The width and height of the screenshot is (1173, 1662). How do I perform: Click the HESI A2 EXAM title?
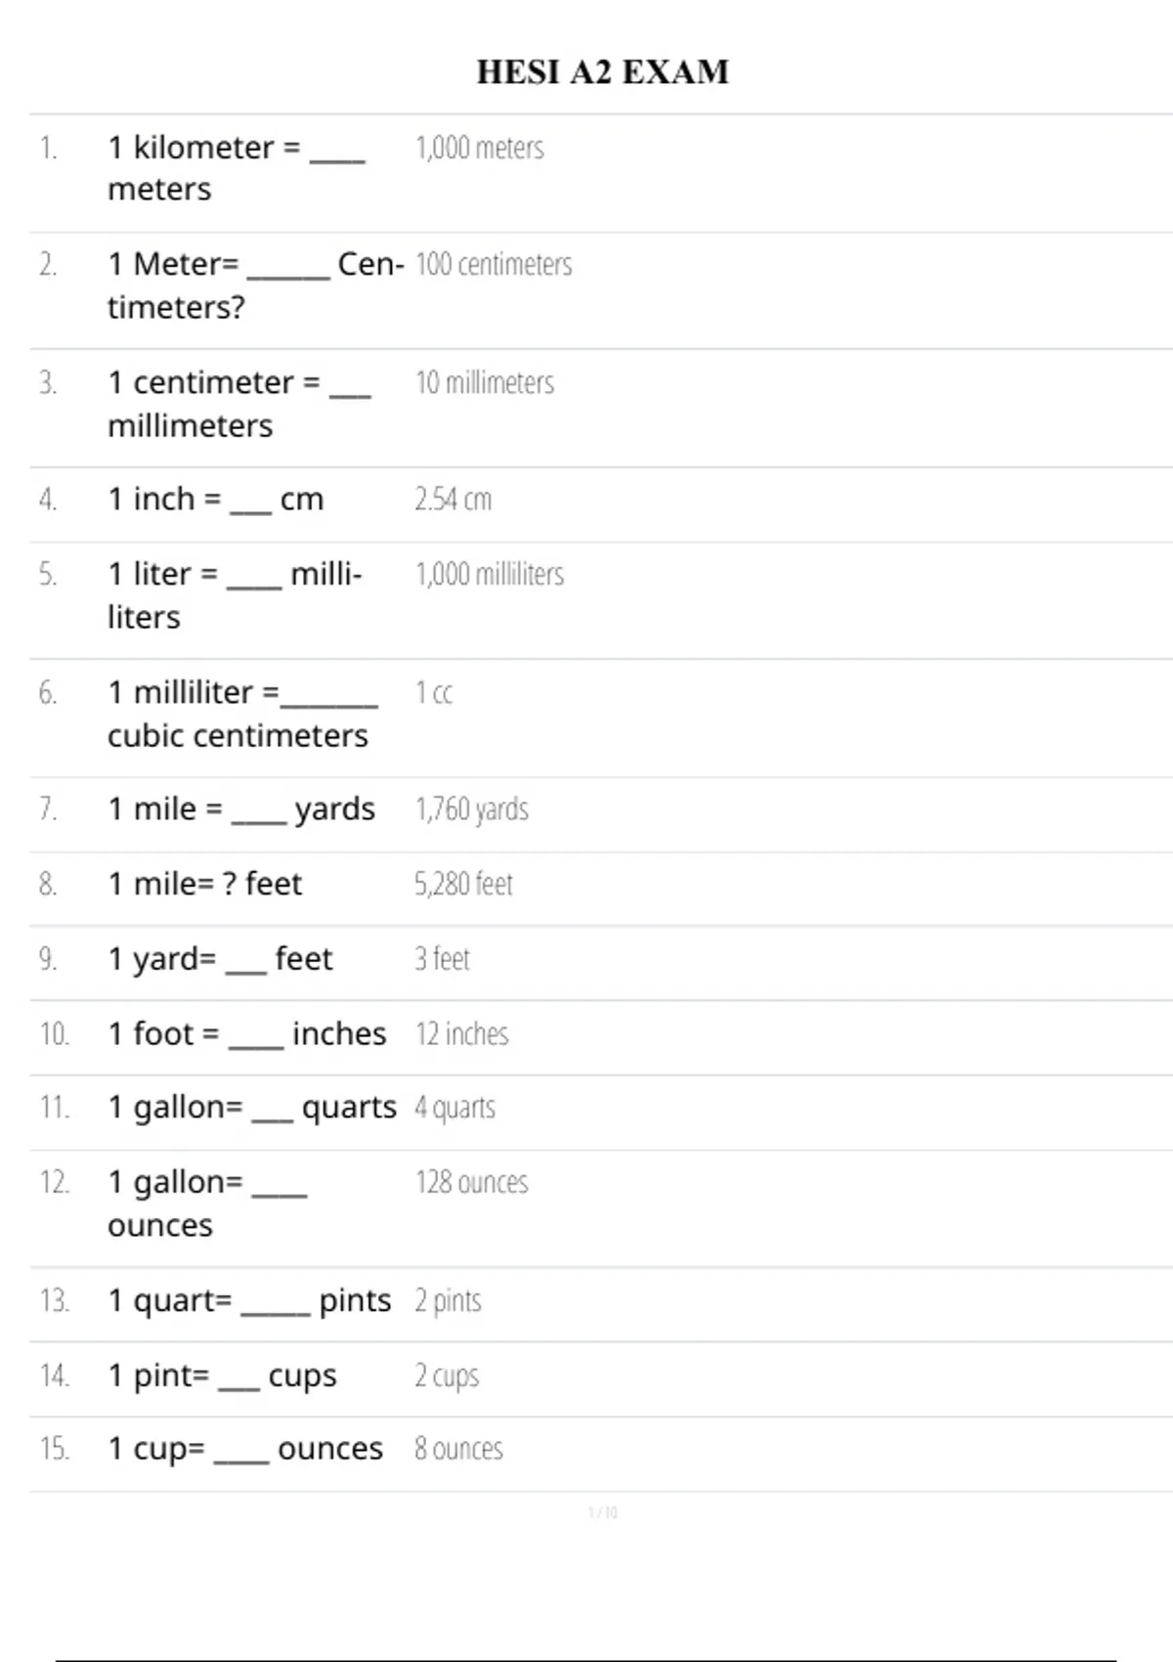pyautogui.click(x=602, y=72)
